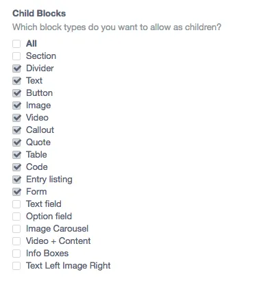Enable the Option field block type
Image resolution: width=272 pixels, height=283 pixels.
(16, 217)
